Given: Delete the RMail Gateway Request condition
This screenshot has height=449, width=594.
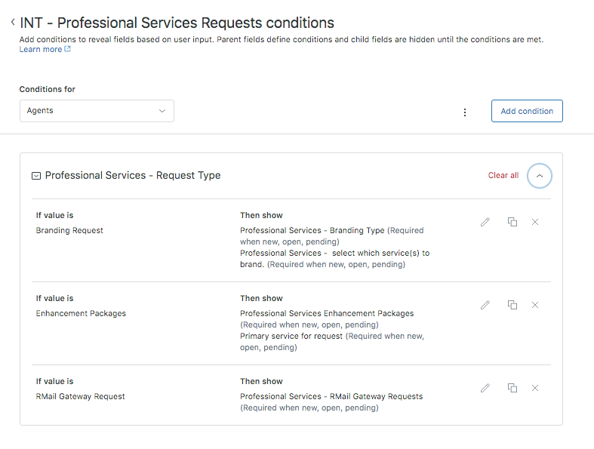Looking at the screenshot, I should click(x=535, y=388).
